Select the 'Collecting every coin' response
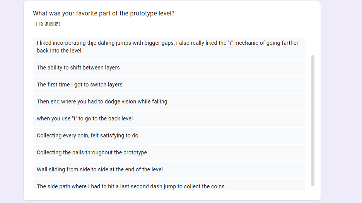This screenshot has width=362, height=203. tap(87, 135)
